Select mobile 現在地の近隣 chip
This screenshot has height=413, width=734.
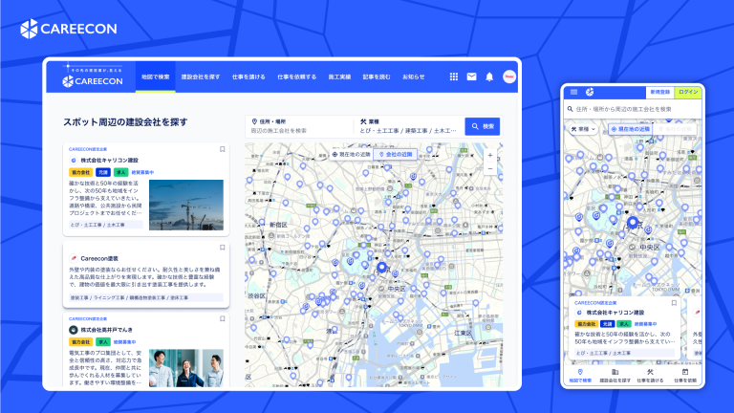631,129
